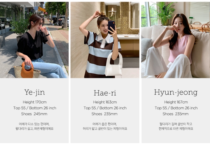Click Ye-jin's Korean body type description
This screenshot has height=160, width=210.
click(x=34, y=126)
